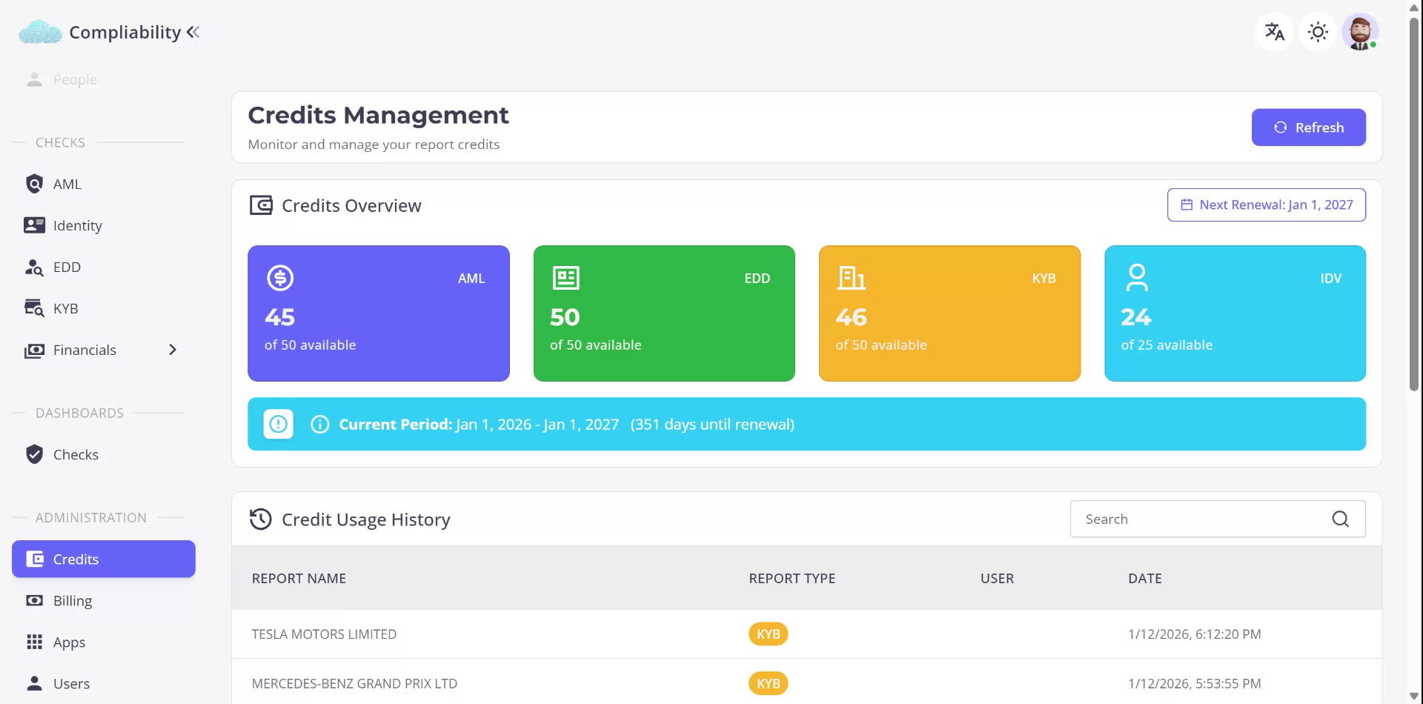Click the info icon in Current Period banner
1423x704 pixels.
tap(319, 424)
